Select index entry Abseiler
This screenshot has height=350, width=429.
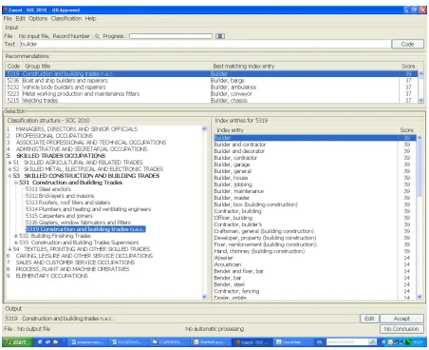(315, 258)
